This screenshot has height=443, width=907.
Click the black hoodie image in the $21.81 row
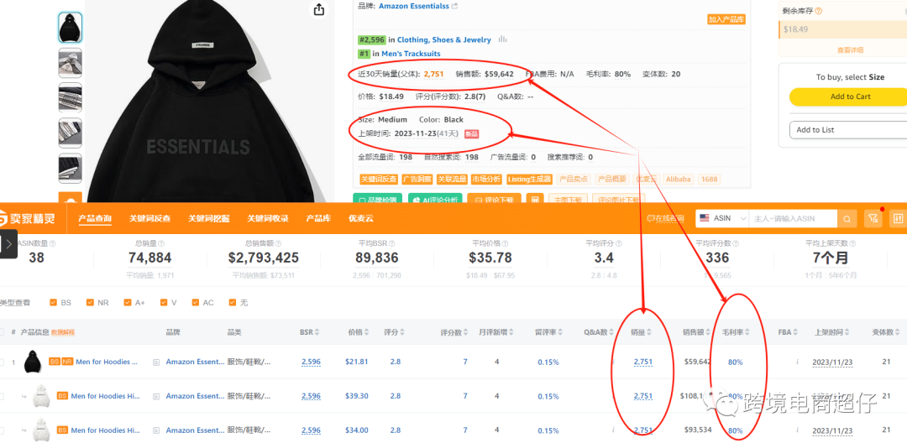click(x=31, y=362)
